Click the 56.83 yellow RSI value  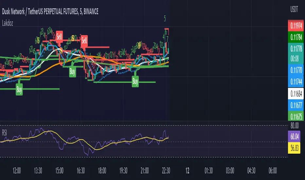click(x=294, y=148)
